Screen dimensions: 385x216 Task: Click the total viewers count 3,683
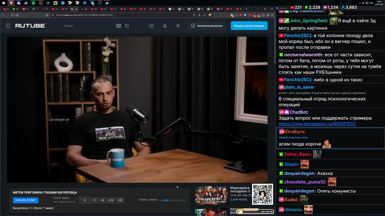(349, 7)
